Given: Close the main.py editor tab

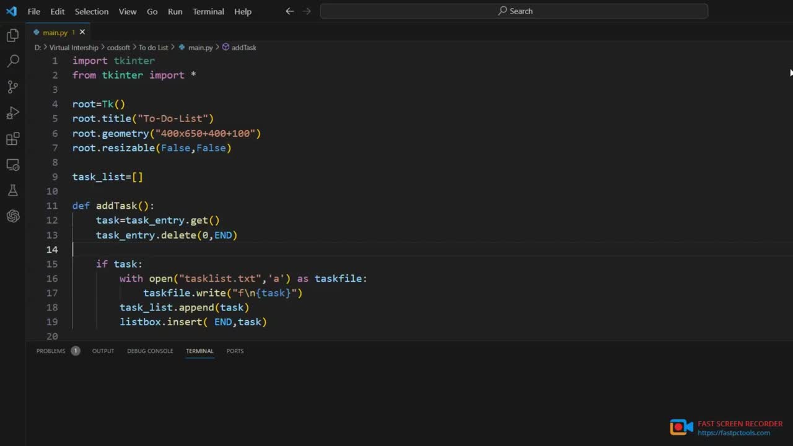Looking at the screenshot, I should [x=82, y=32].
